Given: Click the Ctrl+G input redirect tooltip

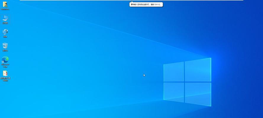Looking at the screenshot, I should tap(146, 4).
